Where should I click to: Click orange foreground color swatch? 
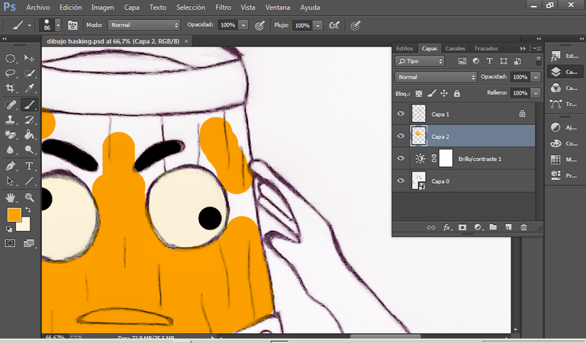(14, 214)
